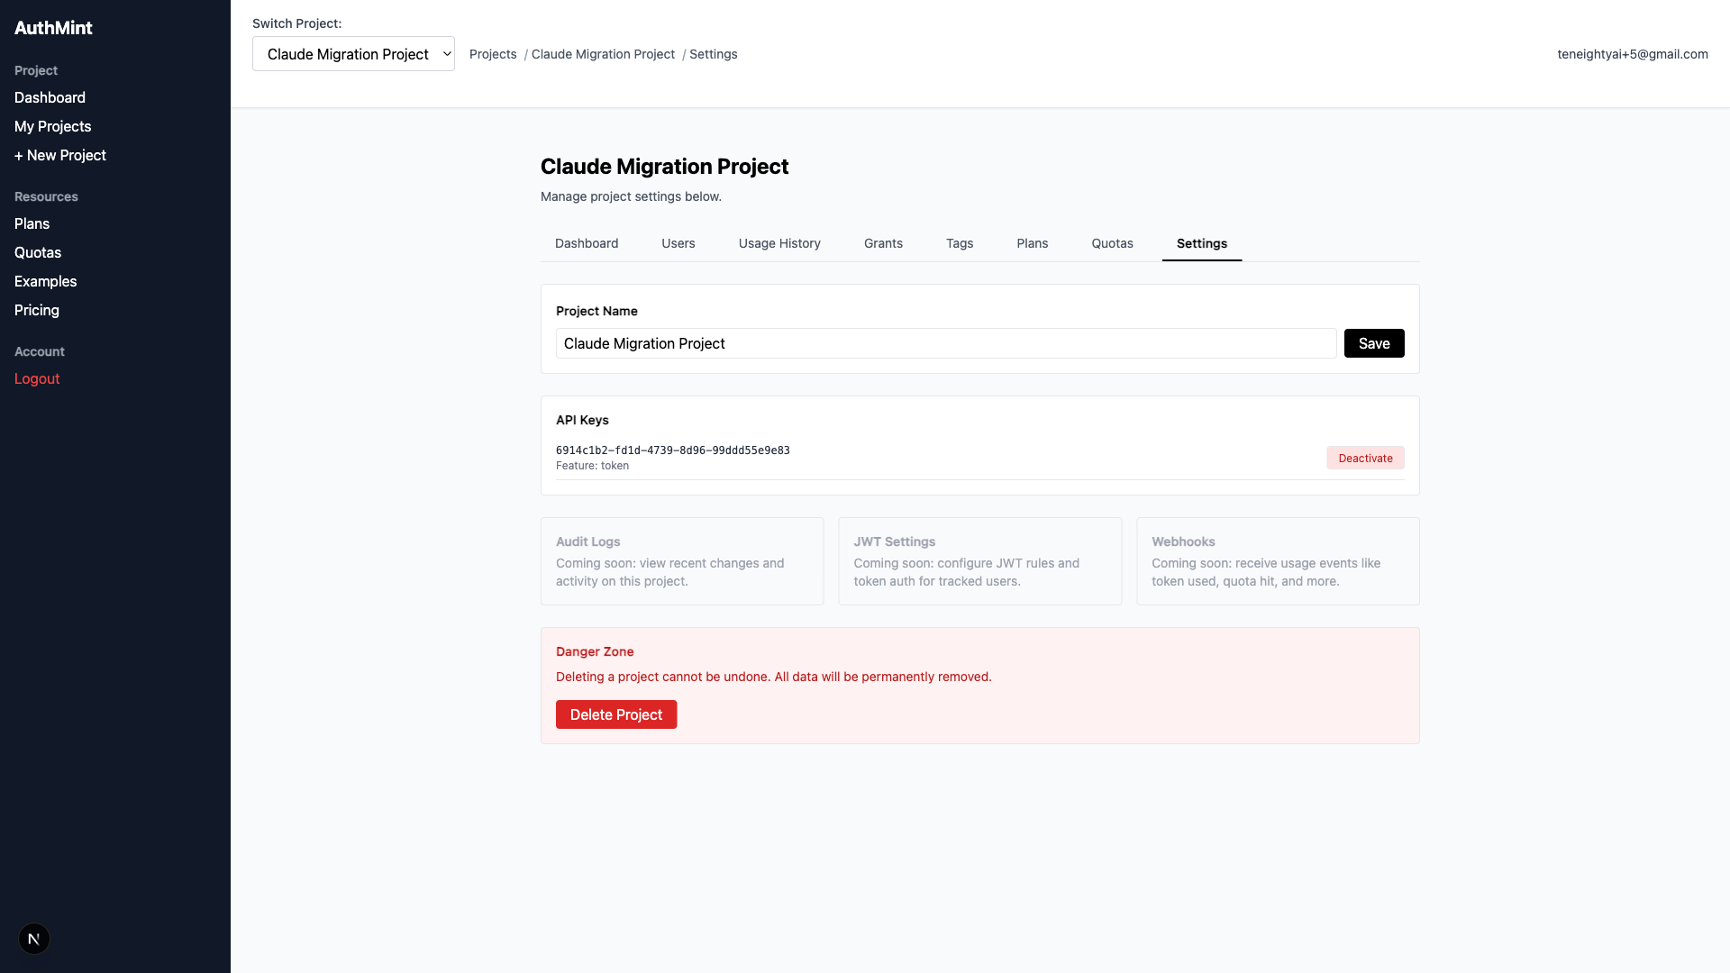Click the JWT Settings card
This screenshot has width=1730, height=973.
[x=980, y=561]
